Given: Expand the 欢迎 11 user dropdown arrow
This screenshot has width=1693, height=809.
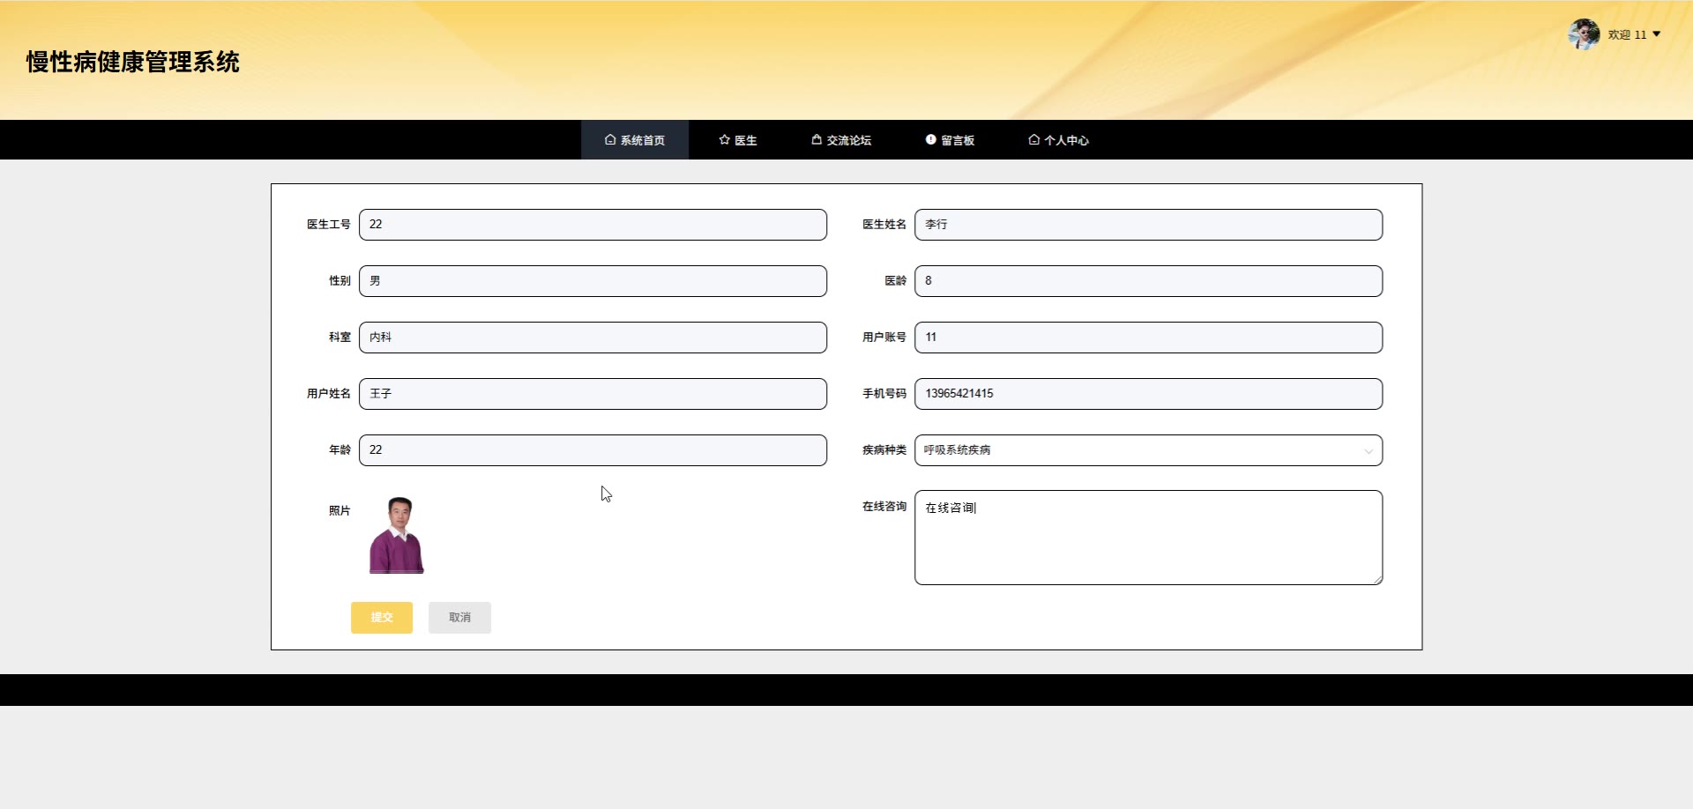Looking at the screenshot, I should 1657,34.
